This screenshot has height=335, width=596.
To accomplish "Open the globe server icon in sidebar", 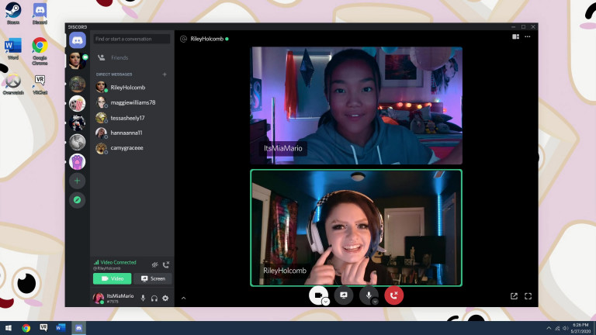I will [77, 142].
